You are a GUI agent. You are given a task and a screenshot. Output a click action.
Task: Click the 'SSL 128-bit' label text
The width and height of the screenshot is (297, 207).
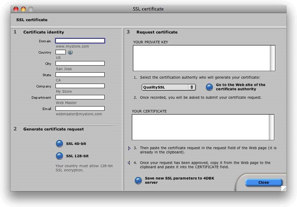[77, 156]
